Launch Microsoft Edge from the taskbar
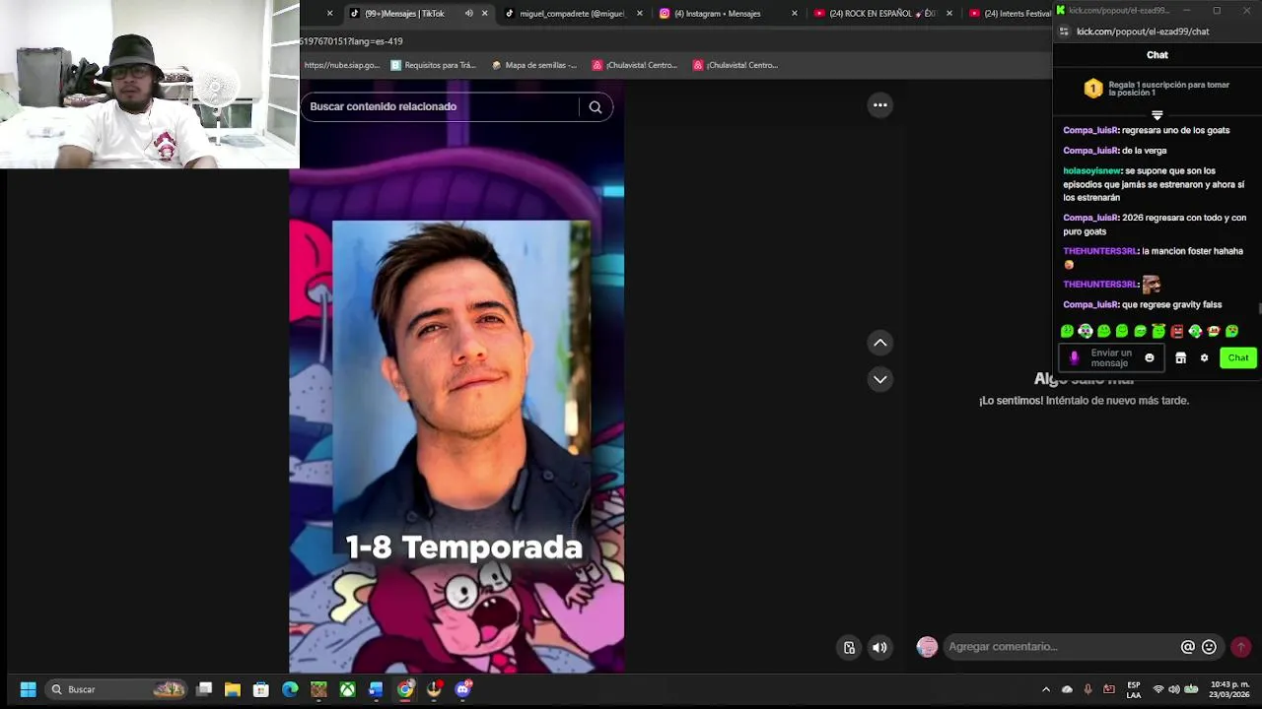Viewport: 1262px width, 709px height. (x=290, y=689)
